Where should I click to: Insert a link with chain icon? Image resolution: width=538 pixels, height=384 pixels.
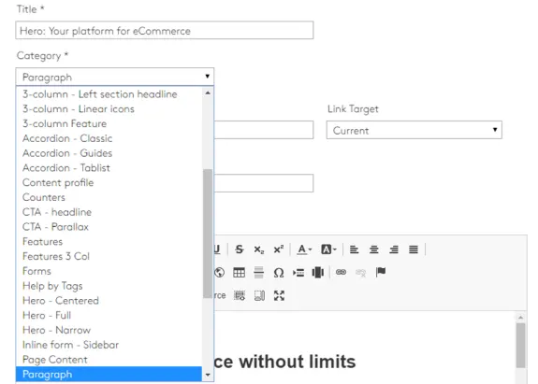pos(341,272)
